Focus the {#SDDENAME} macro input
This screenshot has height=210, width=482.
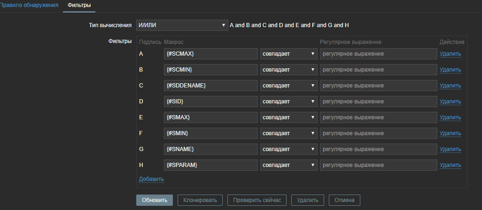[x=211, y=86]
